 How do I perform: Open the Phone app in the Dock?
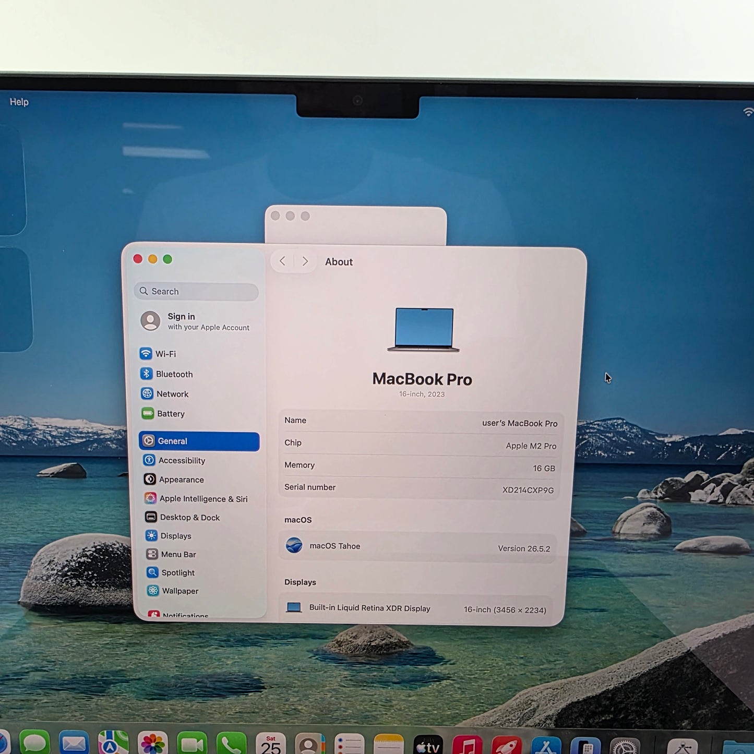pyautogui.click(x=231, y=743)
